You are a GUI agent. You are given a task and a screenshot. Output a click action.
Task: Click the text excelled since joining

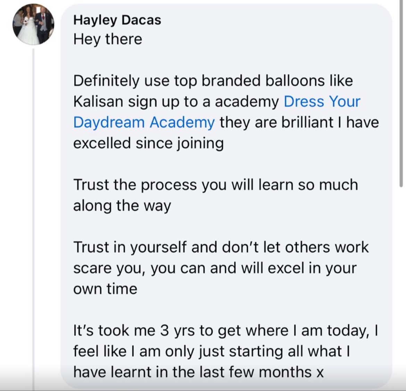149,143
